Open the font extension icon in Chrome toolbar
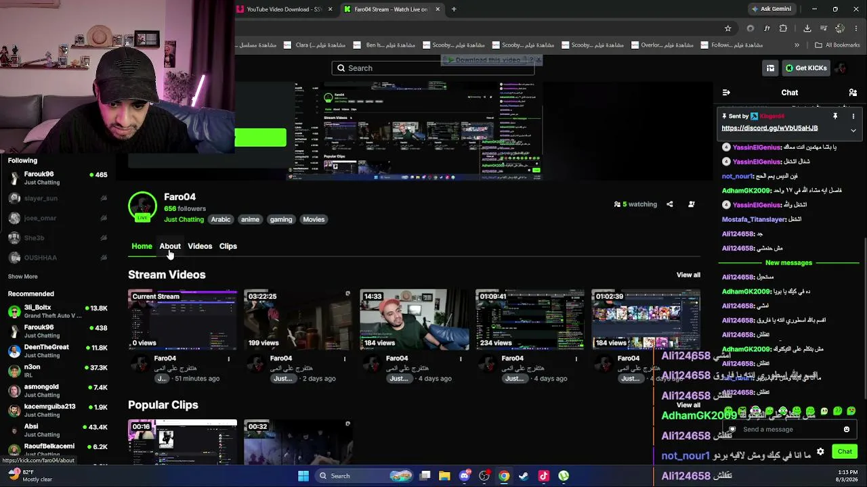The width and height of the screenshot is (867, 487). 767,28
